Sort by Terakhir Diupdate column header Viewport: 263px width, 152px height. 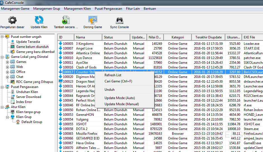208,37
